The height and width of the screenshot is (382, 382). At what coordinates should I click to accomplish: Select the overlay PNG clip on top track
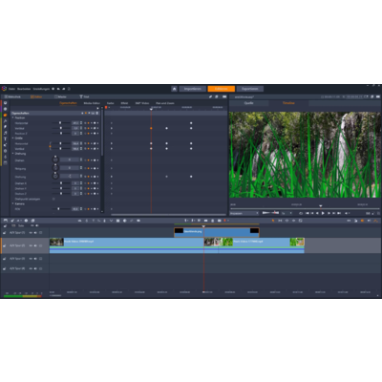pyautogui.click(x=217, y=232)
